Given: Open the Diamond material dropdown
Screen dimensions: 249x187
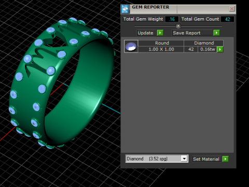Looking at the screenshot, I should (184, 158).
